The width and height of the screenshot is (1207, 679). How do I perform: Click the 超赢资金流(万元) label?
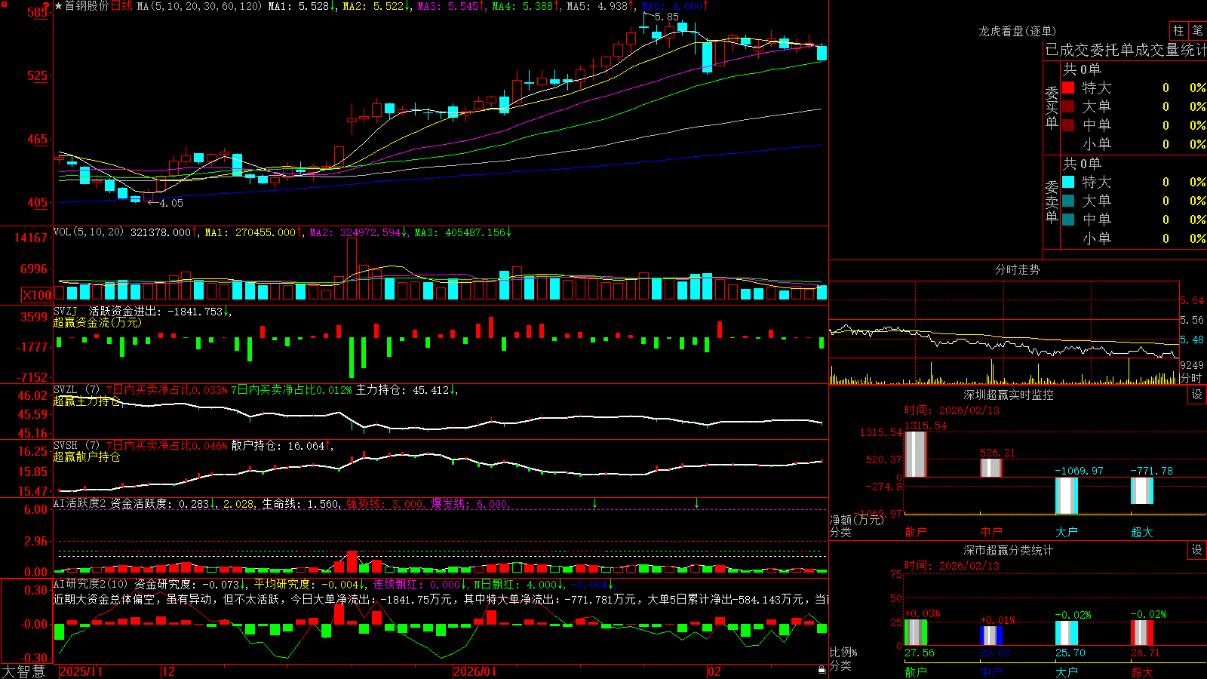[x=97, y=322]
